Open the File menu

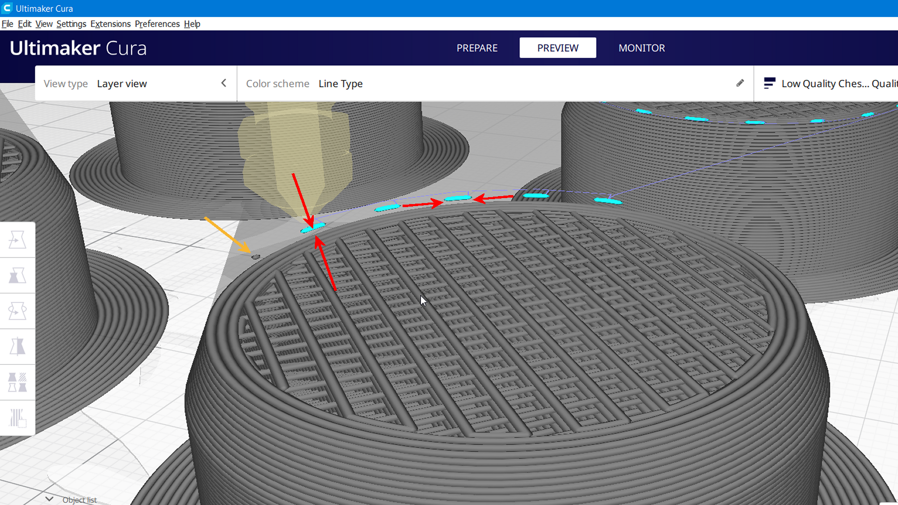(x=7, y=24)
